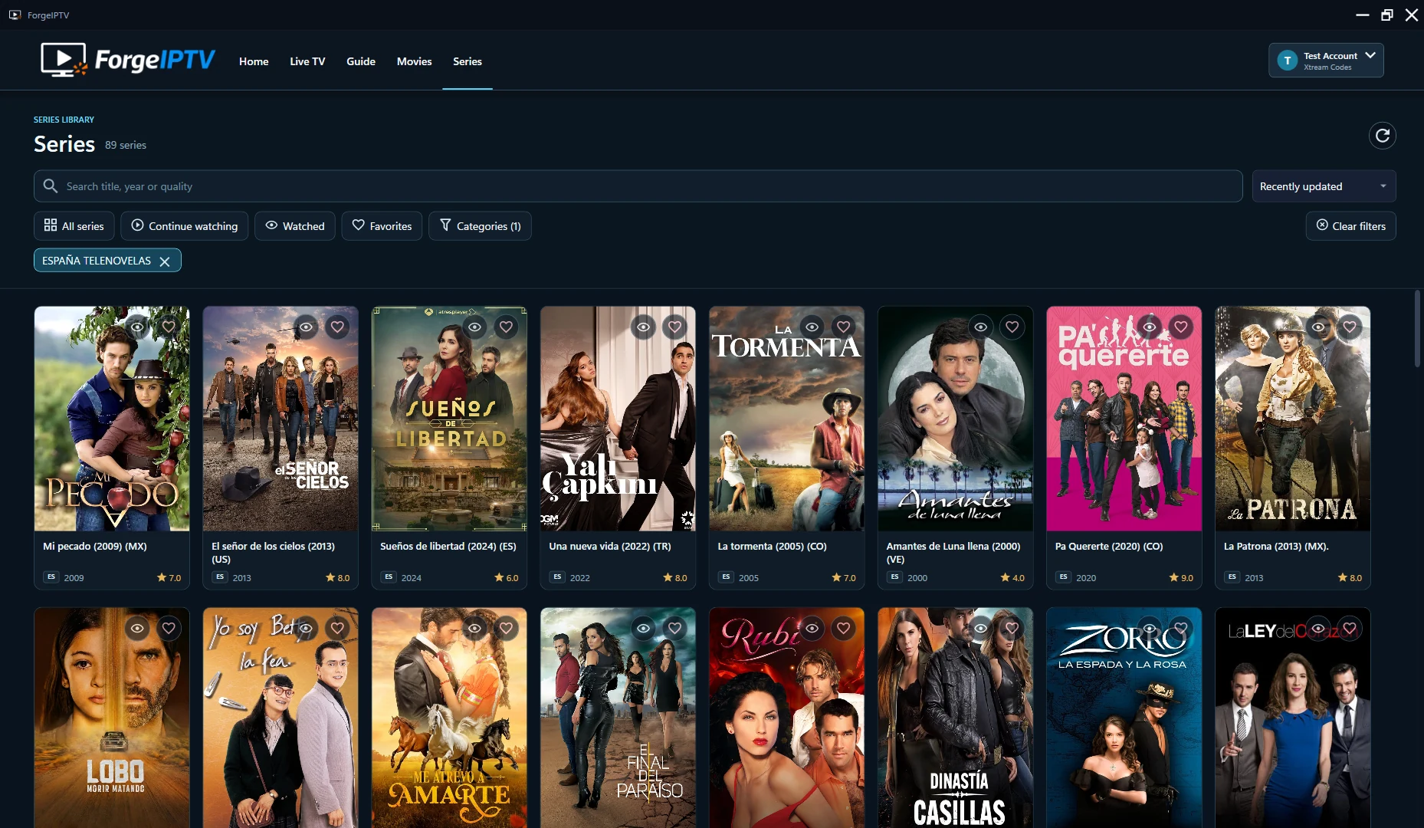
Task: Click the ForgeIPTV logo
Action: tap(128, 60)
